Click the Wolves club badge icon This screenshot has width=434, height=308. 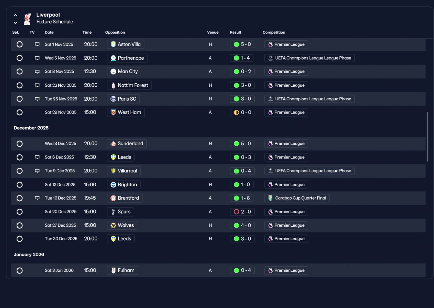click(x=113, y=225)
